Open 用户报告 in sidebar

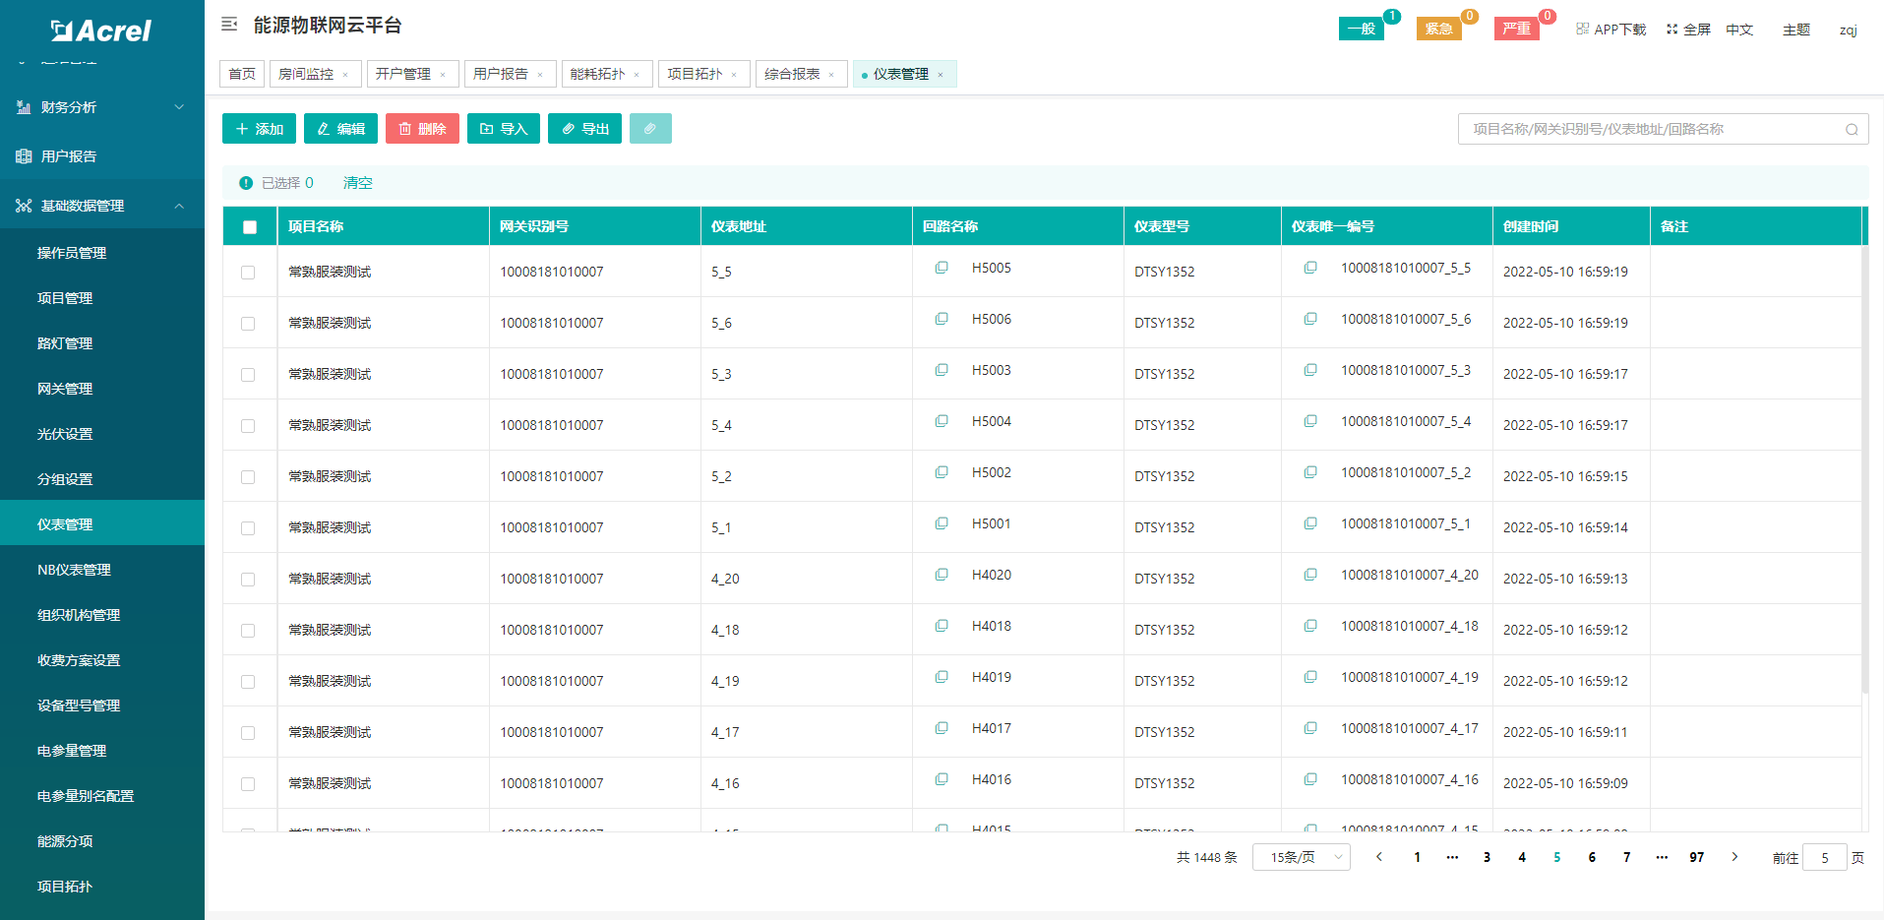[x=102, y=156]
